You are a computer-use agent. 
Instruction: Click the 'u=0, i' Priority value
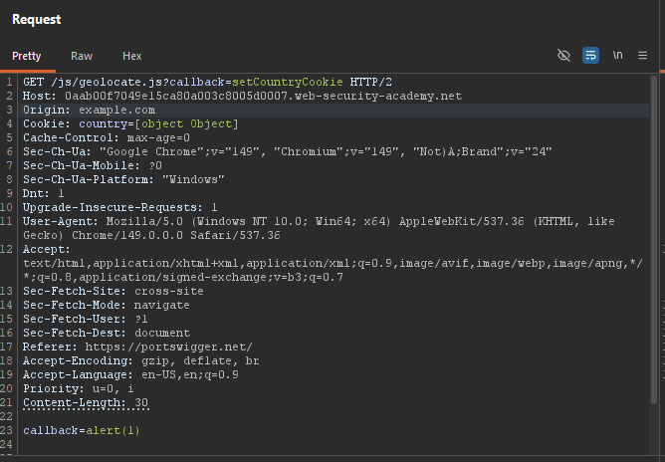(112, 389)
